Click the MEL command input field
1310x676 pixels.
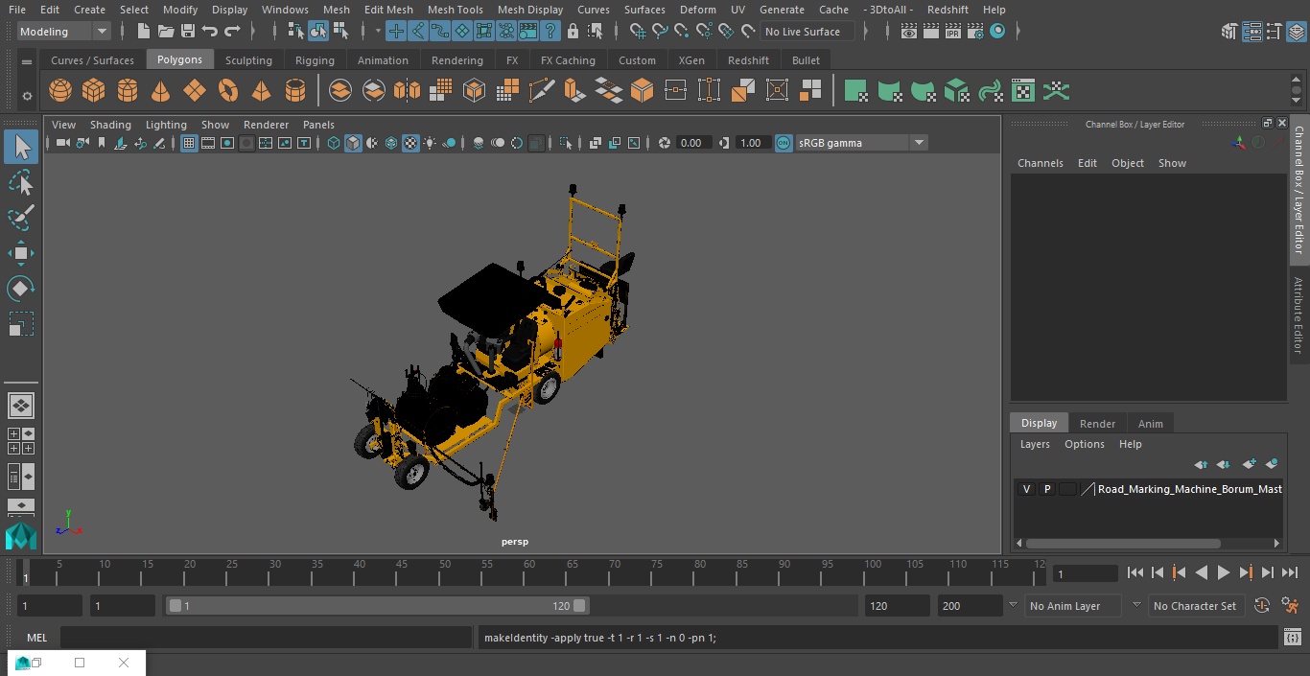click(267, 638)
